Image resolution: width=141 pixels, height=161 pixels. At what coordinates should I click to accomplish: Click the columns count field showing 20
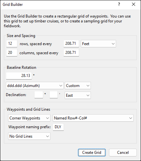pyautogui.click(x=12, y=53)
